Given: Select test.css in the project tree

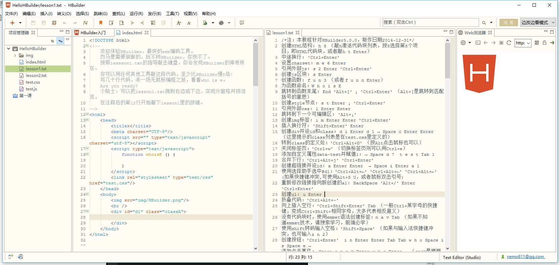Looking at the screenshot, I should [x=33, y=82].
